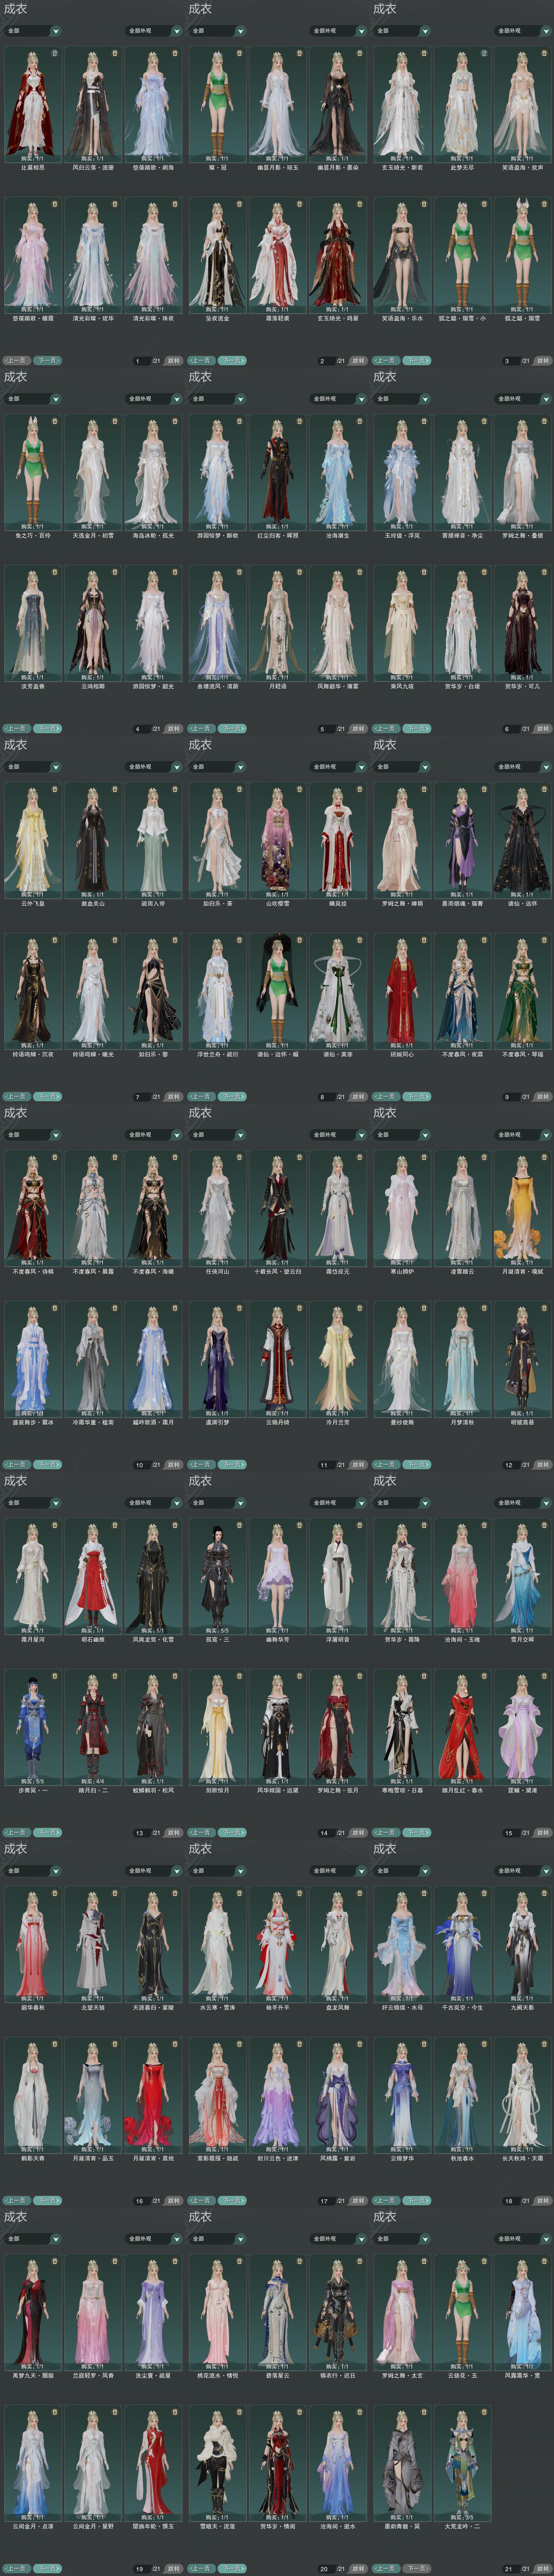554x2576 pixels.
Task: Click trash icon on 海岛冰轮·孤光 card
Action: 175,421
